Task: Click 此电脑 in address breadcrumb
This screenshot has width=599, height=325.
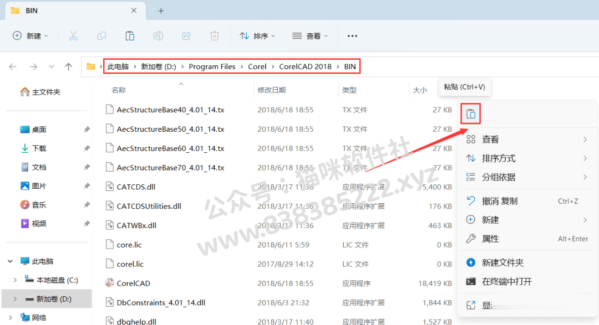Action: click(x=118, y=67)
